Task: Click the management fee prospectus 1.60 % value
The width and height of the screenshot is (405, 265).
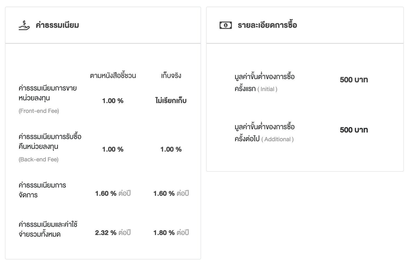Action: tap(106, 194)
